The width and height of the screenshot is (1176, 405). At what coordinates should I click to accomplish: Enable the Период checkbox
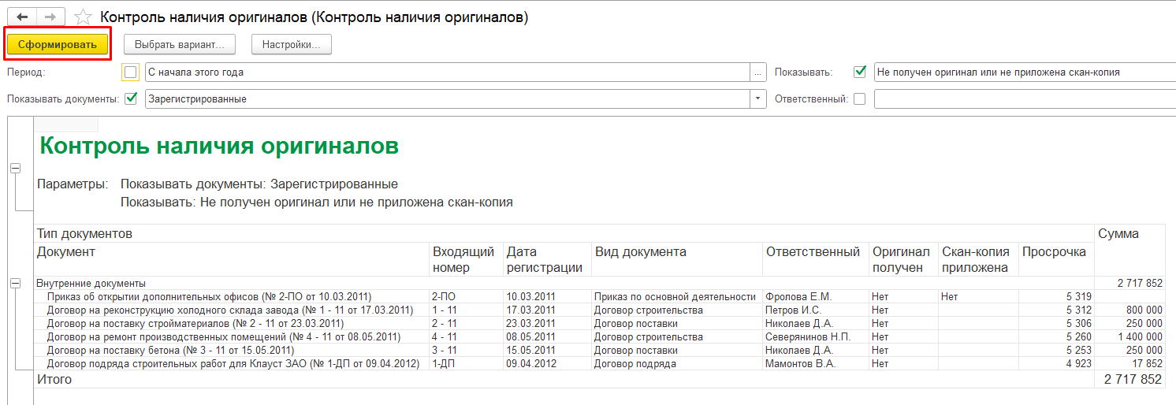(131, 72)
